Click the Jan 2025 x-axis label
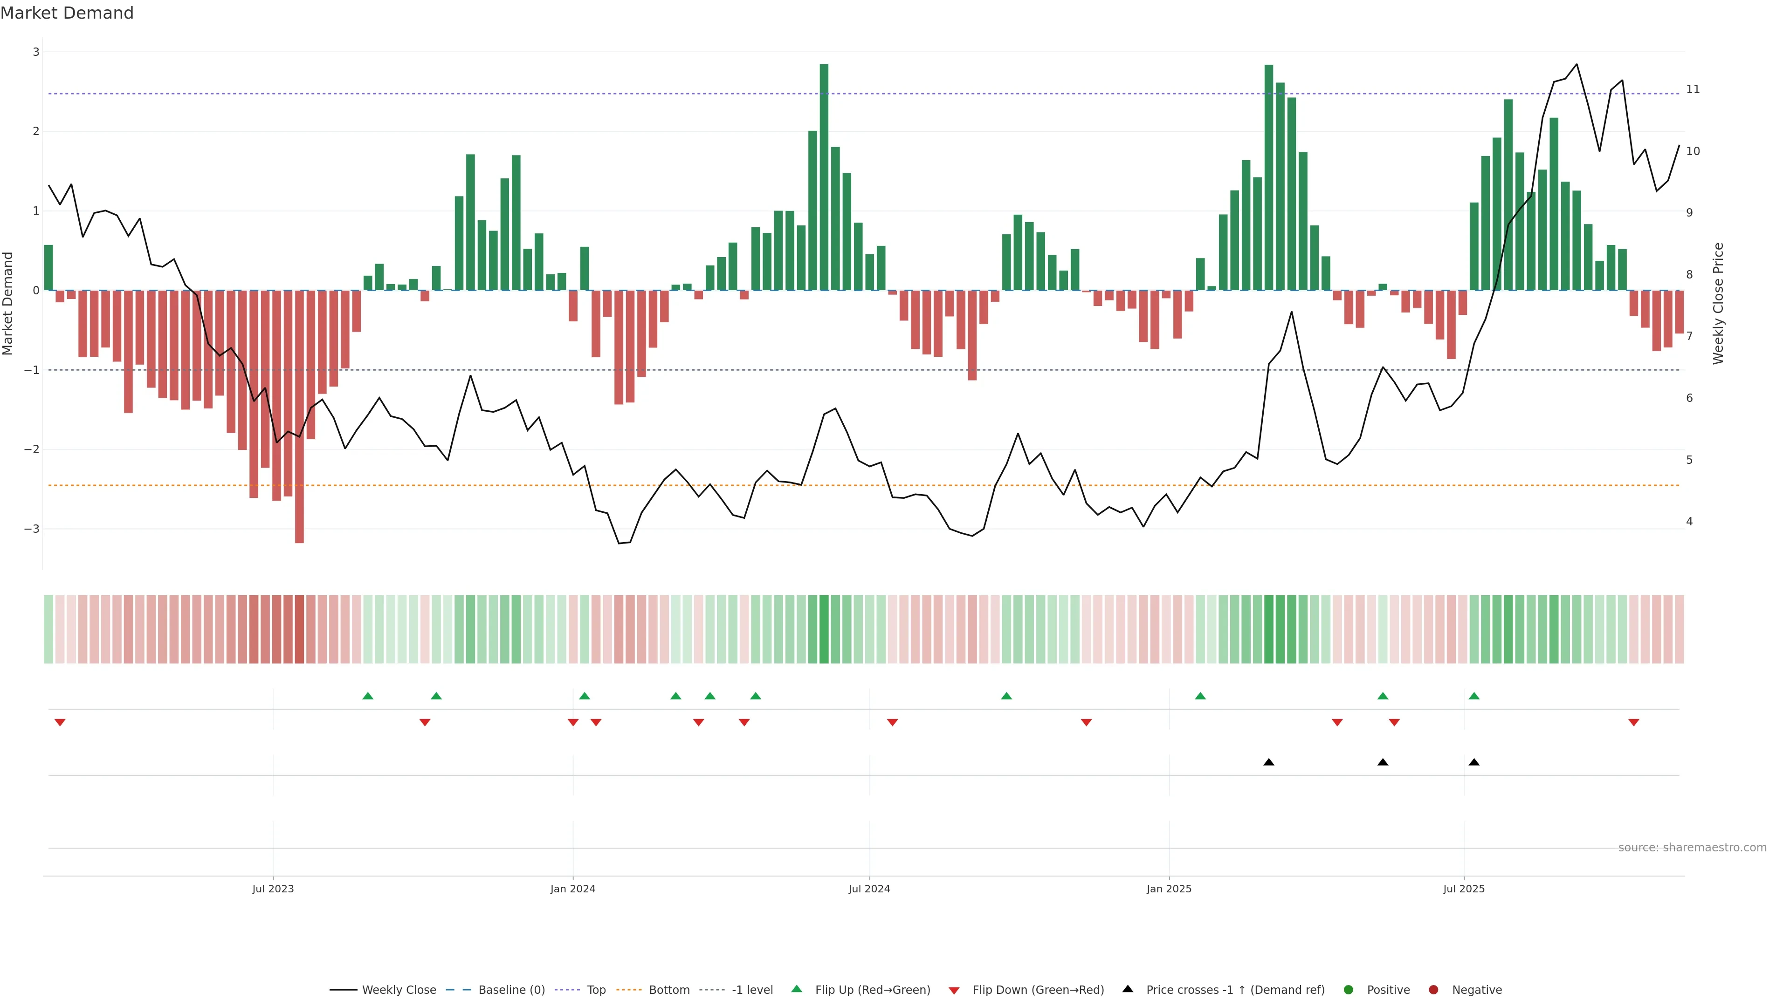Image resolution: width=1790 pixels, height=1006 pixels. tap(1169, 889)
